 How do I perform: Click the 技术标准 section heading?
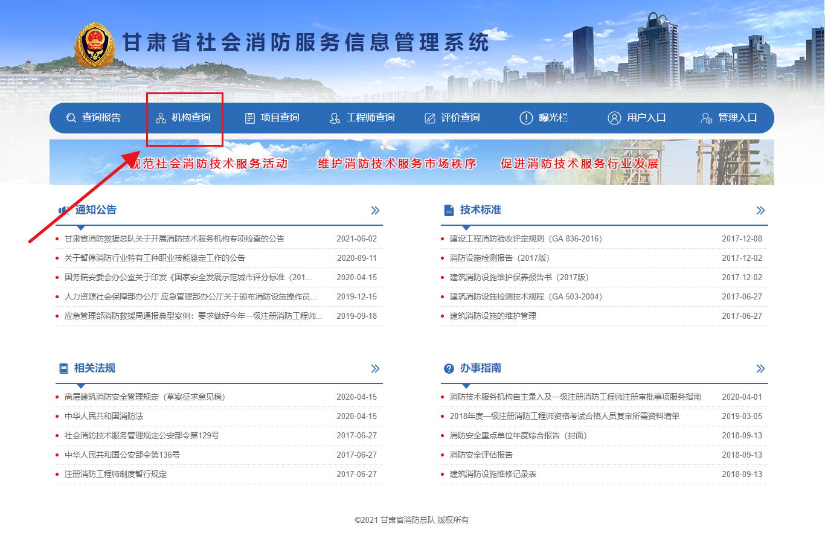(481, 210)
